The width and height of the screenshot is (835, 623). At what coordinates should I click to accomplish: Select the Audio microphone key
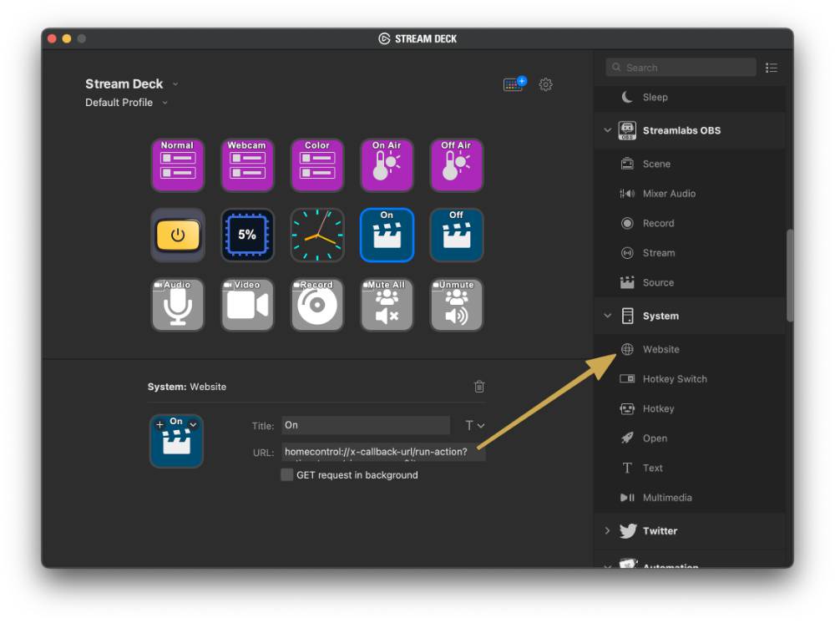coord(177,305)
